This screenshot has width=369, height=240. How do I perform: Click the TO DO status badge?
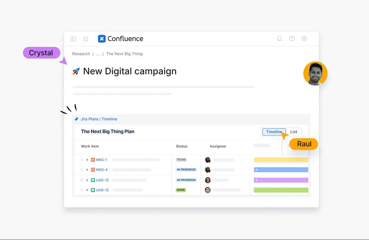click(x=181, y=160)
